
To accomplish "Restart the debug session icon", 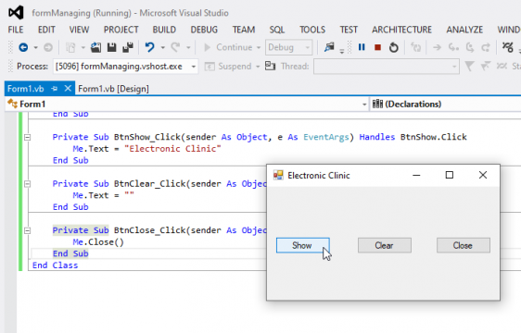I will click(x=394, y=47).
